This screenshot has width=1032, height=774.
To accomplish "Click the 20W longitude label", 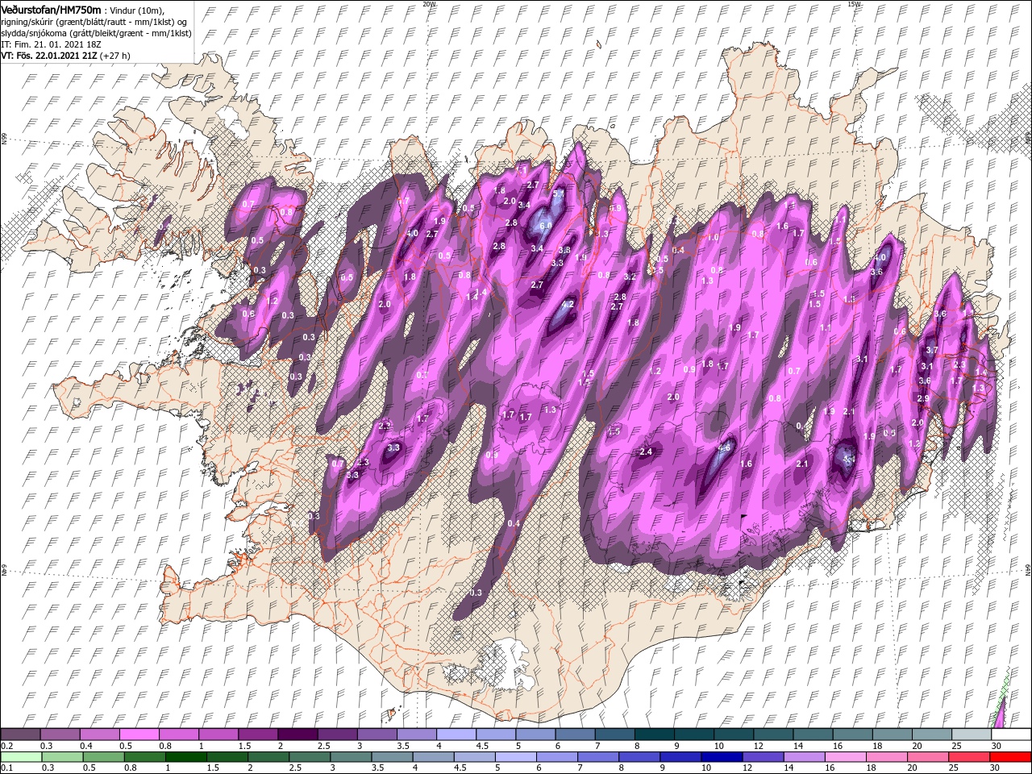I will pos(429,4).
